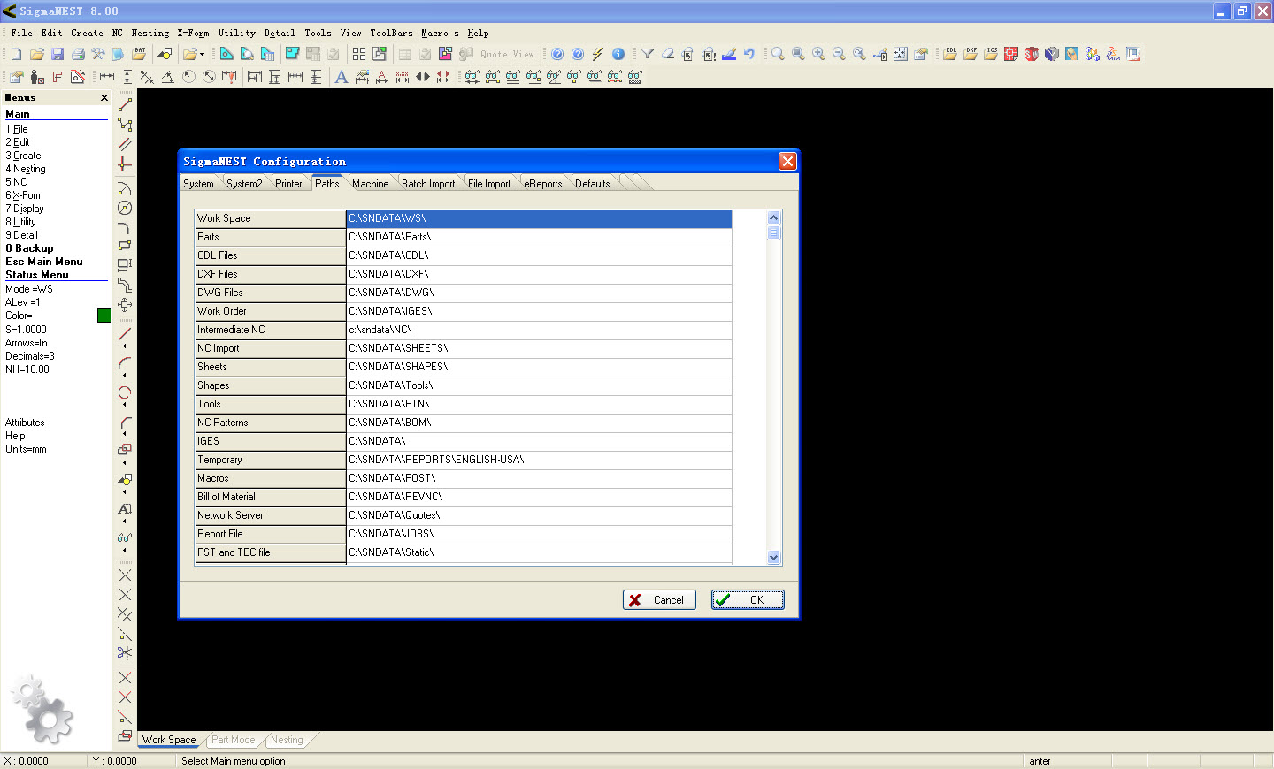Switch to the Machine tab
The image size is (1274, 769).
pos(370,184)
